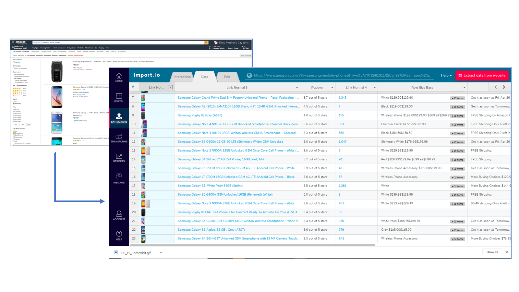Viewport: 519px width, 292px height.
Task: Open Samsung Rugby III, Gray (AT&T) link
Action: 200,115
